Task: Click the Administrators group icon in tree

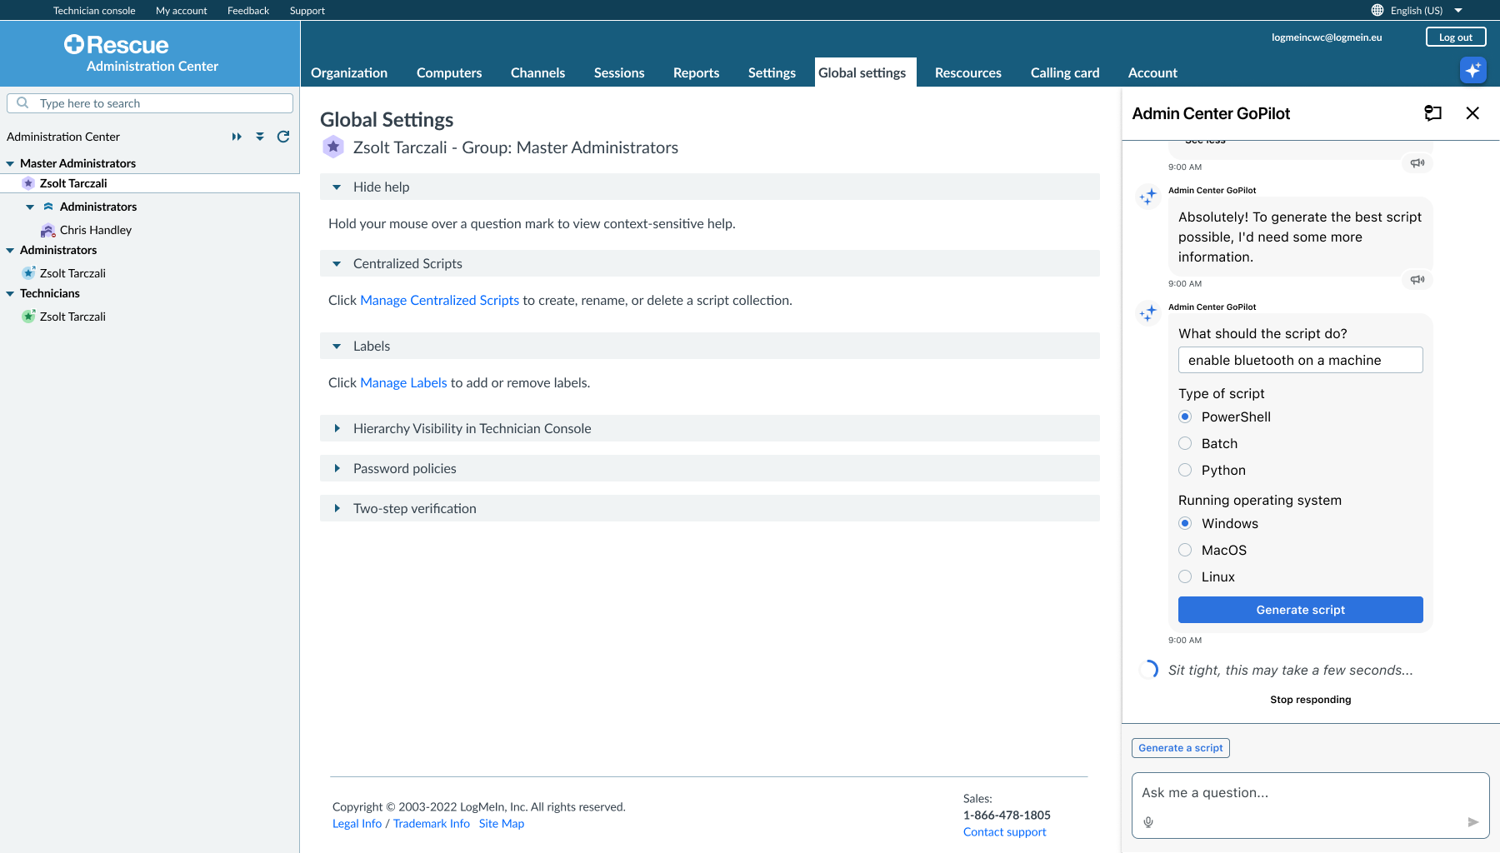Action: [x=48, y=207]
